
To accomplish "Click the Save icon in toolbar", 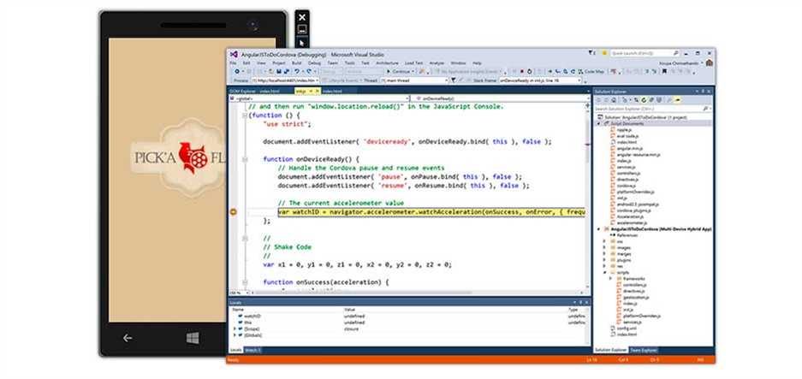I will pos(278,72).
